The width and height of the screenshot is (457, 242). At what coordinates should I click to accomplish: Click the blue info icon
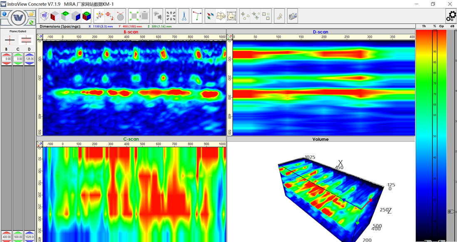pyautogui.click(x=4, y=14)
